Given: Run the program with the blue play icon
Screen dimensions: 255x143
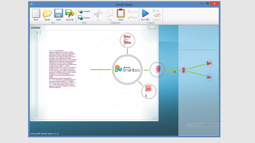Looking at the screenshot, I should coord(145,15).
